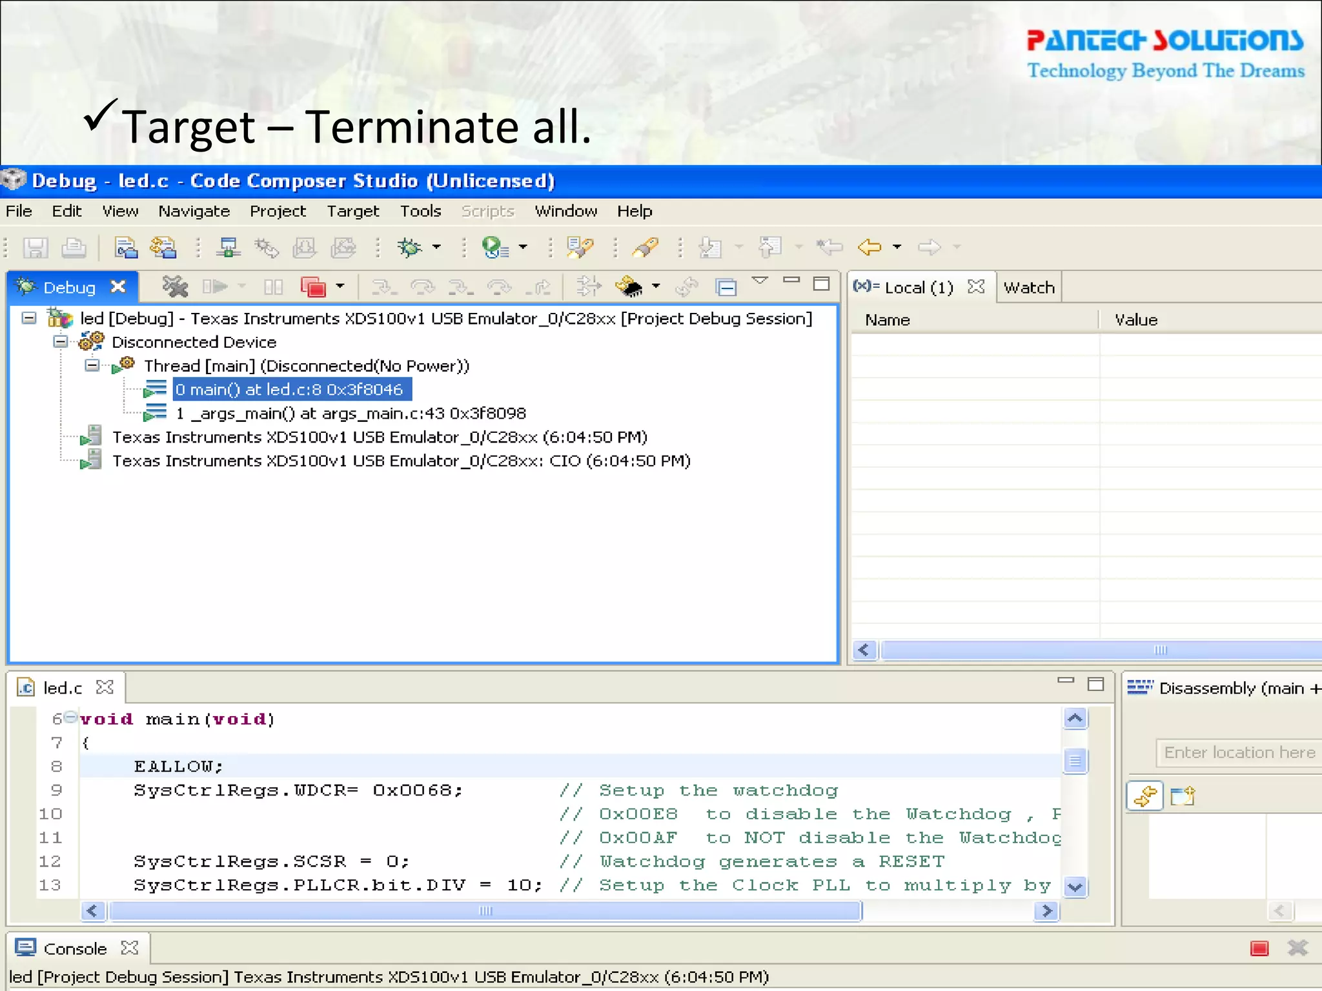The height and width of the screenshot is (991, 1322).
Task: Open the Debug view menu triangle
Action: (760, 281)
